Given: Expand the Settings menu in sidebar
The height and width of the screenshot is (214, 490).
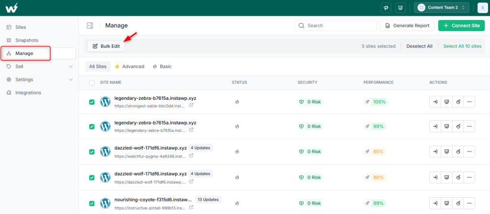Looking at the screenshot, I should point(39,80).
